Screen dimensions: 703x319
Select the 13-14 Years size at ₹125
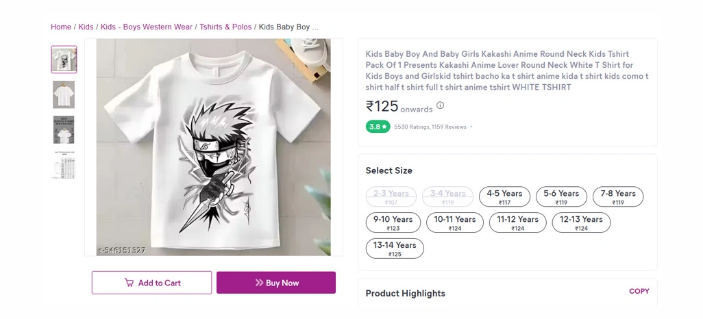[x=395, y=248]
